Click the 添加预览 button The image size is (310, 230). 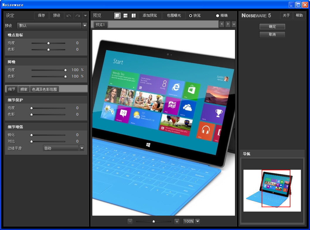(150, 16)
